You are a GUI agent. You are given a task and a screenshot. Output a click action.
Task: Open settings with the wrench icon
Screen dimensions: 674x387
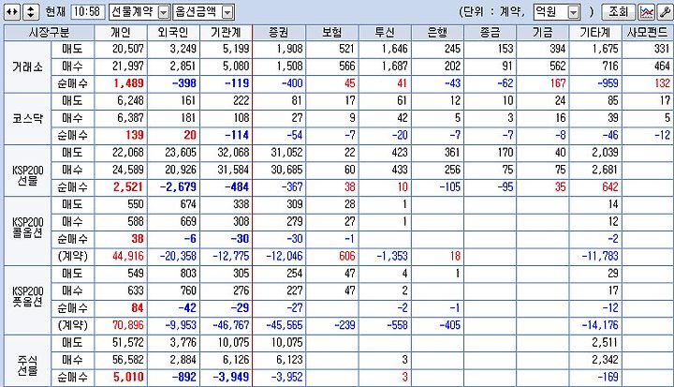tap(665, 12)
